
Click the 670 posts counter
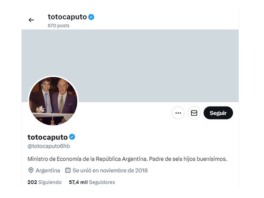[58, 26]
